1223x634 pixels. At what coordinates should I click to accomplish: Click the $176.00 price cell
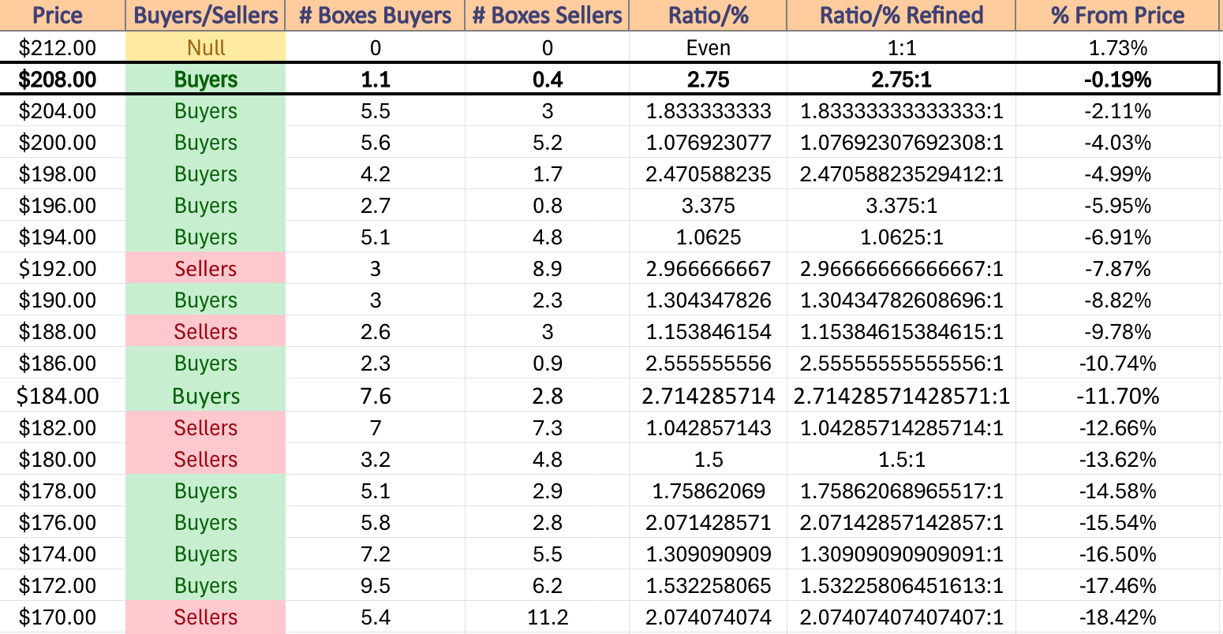[x=62, y=522]
